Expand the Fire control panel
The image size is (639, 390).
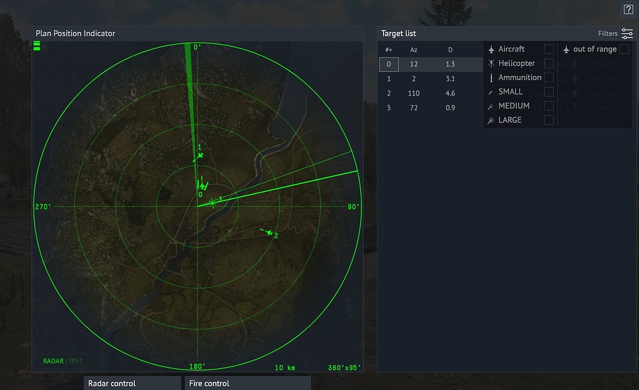click(x=248, y=383)
